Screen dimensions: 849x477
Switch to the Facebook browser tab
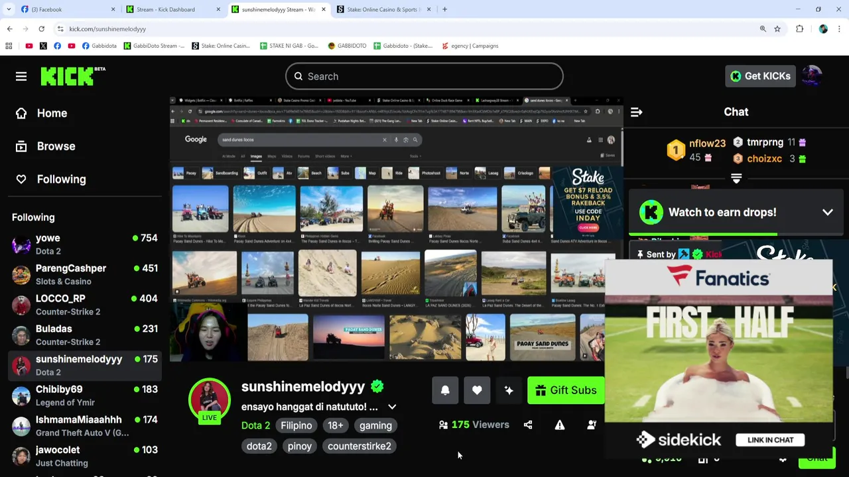[x=68, y=9]
